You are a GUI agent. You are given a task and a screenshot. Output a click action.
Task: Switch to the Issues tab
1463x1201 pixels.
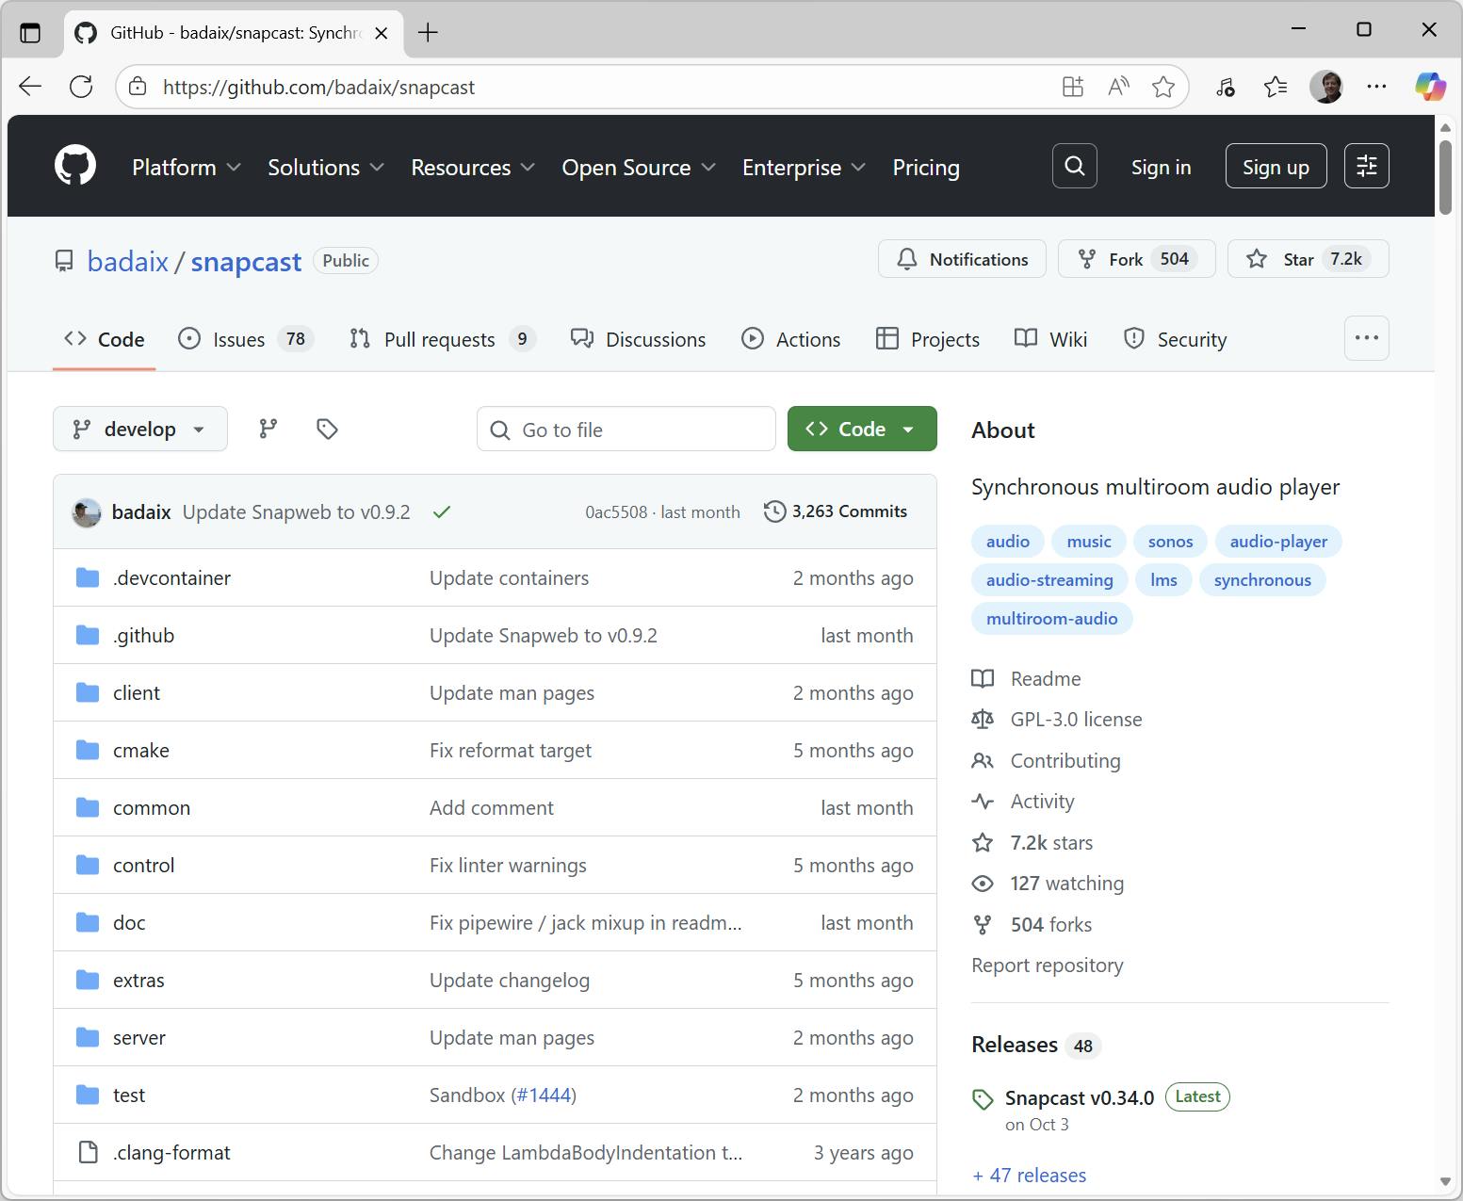pyautogui.click(x=246, y=339)
